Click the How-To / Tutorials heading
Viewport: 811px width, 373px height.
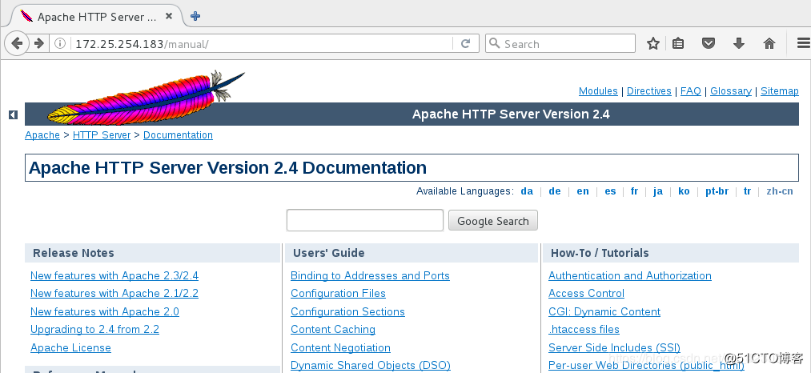[600, 253]
